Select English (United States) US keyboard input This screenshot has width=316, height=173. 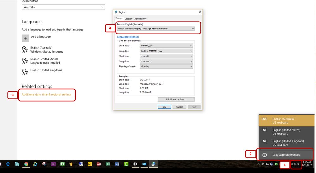click(x=287, y=132)
